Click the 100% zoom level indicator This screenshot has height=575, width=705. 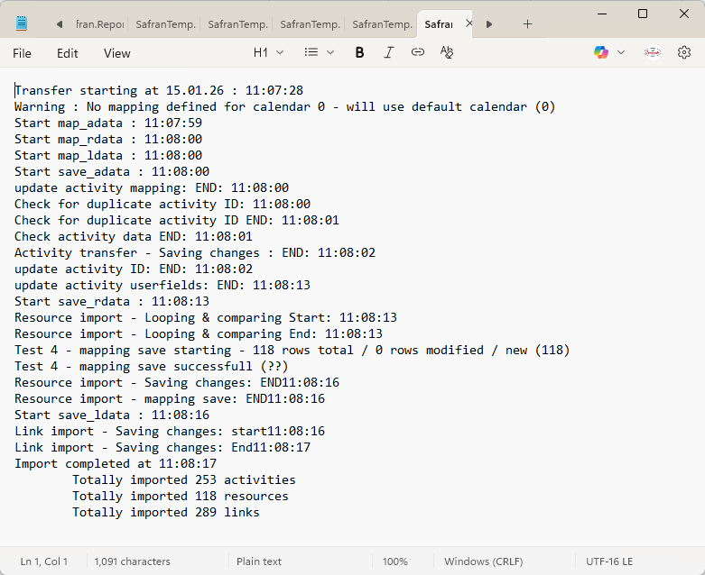tap(395, 561)
